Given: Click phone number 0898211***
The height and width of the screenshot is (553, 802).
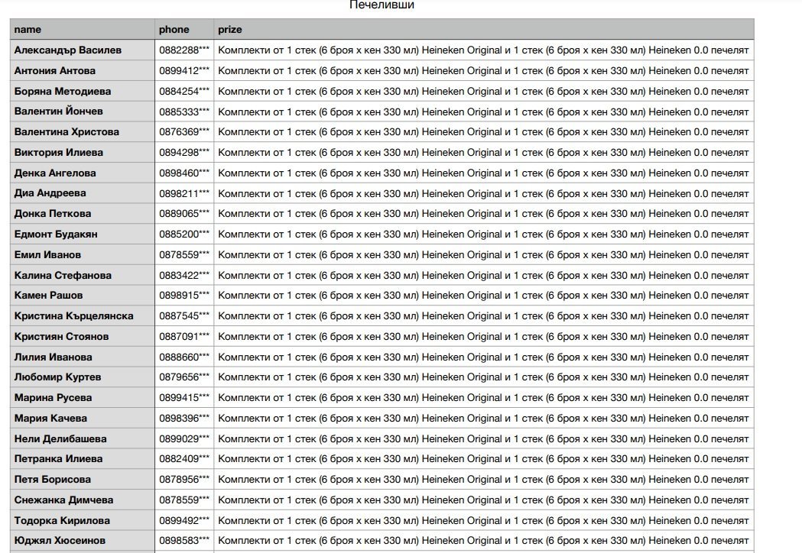Looking at the screenshot, I should pos(184,193).
